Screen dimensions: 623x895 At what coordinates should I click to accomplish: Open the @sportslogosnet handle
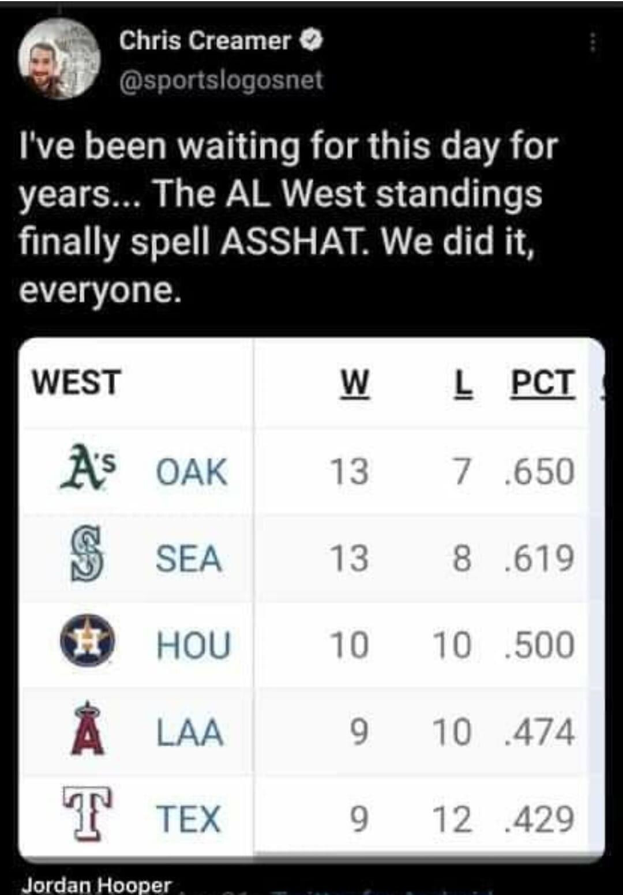[221, 80]
